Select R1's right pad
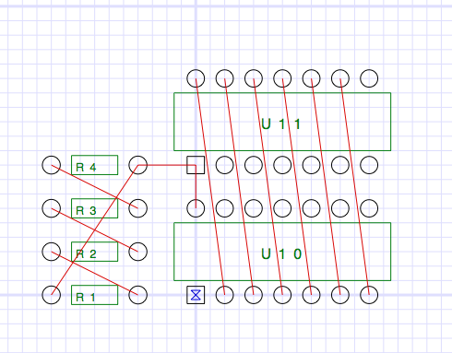The height and width of the screenshot is (353, 452). [138, 295]
